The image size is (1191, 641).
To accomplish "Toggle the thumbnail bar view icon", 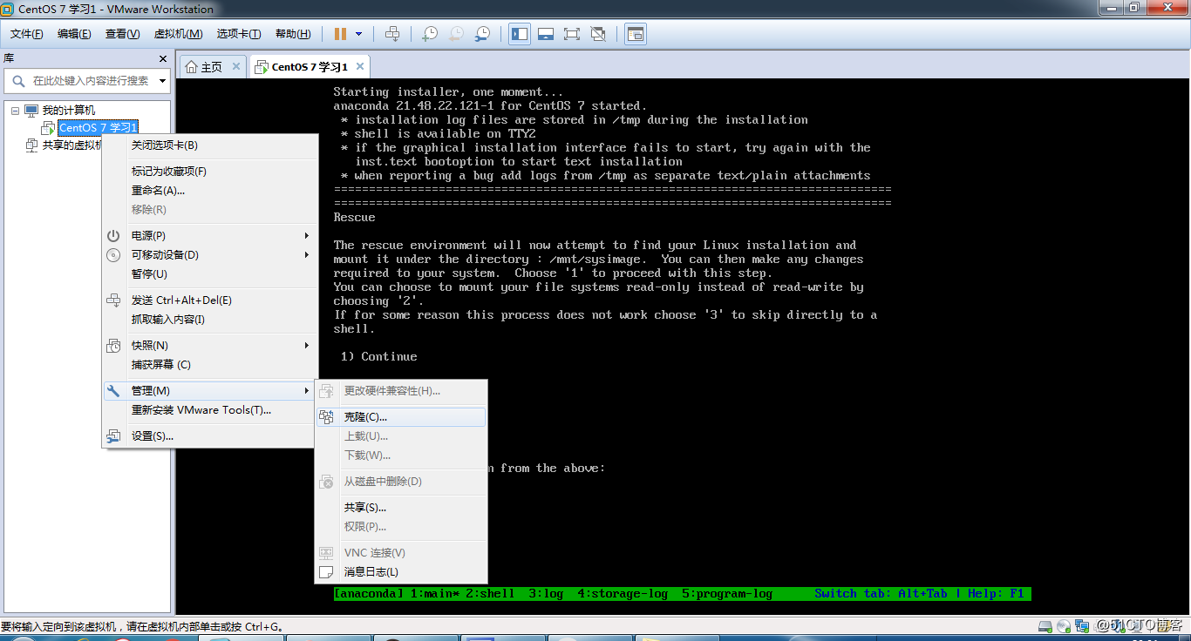I will click(546, 34).
